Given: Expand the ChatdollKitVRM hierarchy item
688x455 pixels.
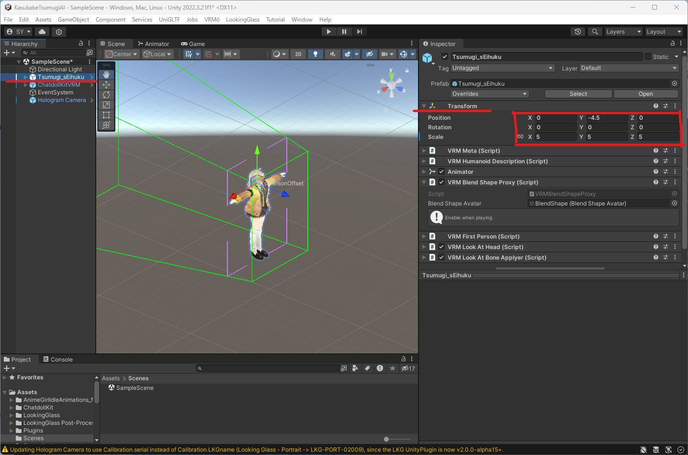Looking at the screenshot, I should click(x=26, y=85).
